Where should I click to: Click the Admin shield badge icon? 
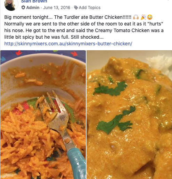(x=23, y=8)
